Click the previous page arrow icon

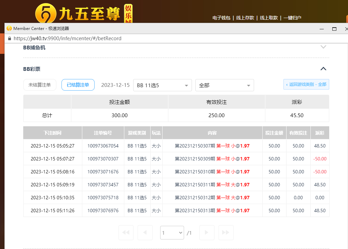pos(145,233)
